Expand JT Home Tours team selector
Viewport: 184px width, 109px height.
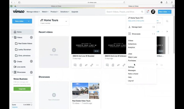66,21
